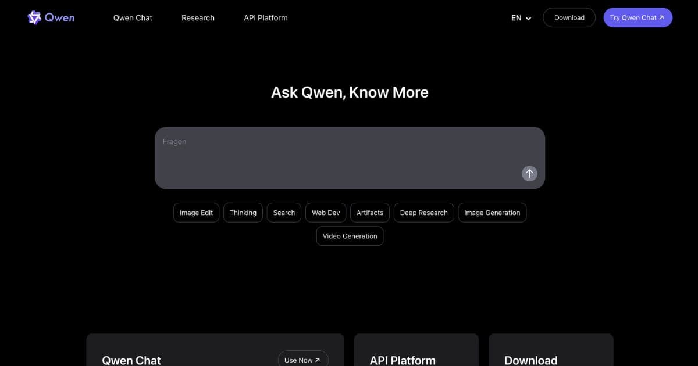
Task: Enable Deep Research mode
Action: pos(423,213)
